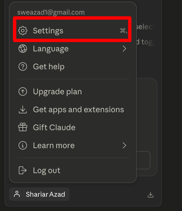Open Get apps and extensions
The width and height of the screenshot is (182, 211).
(x=73, y=109)
